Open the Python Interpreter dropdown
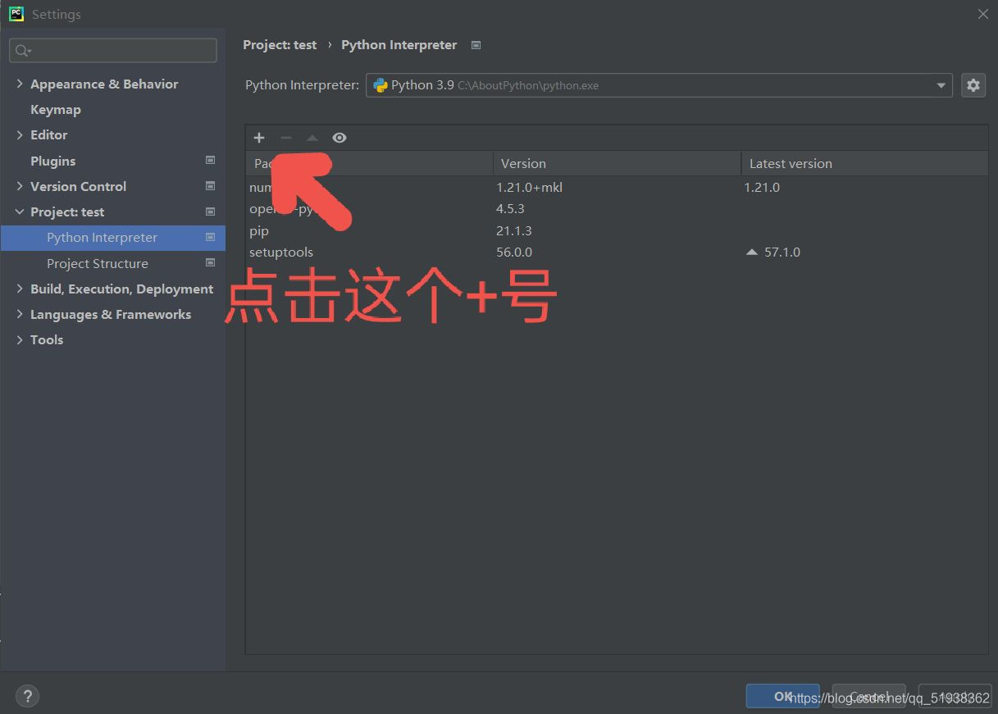The image size is (998, 714). tap(658, 85)
